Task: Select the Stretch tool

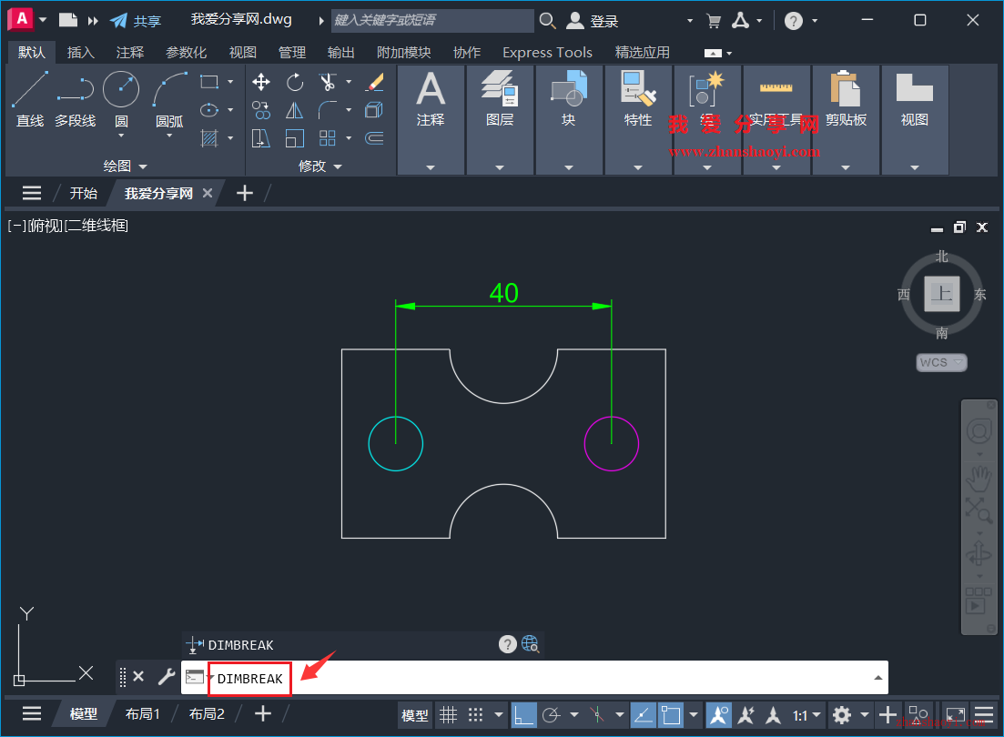Action: pyautogui.click(x=261, y=138)
